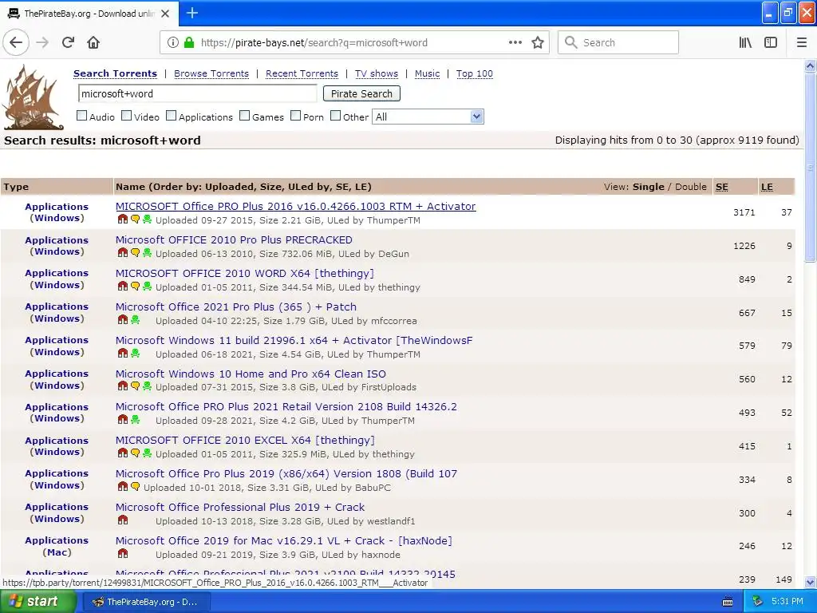Reload the current page

coord(68,42)
